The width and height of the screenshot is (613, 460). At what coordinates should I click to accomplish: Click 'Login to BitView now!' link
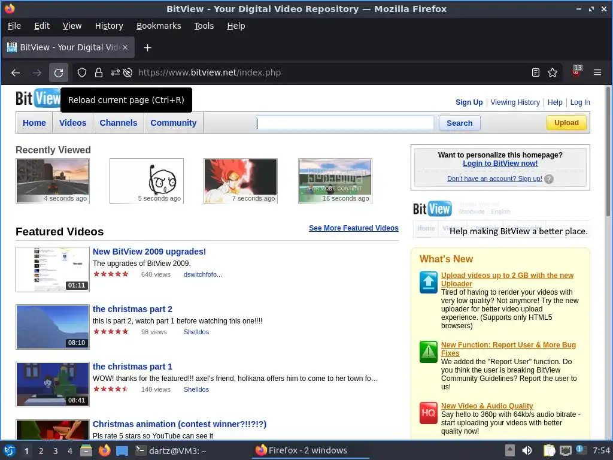500,164
